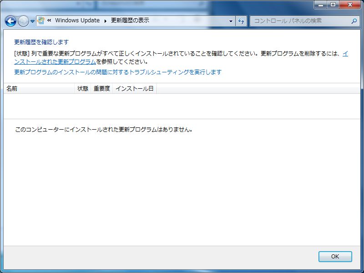Open the address bar history dropdown
Image resolution: width=364 pixels, height=273 pixels.
coord(231,21)
